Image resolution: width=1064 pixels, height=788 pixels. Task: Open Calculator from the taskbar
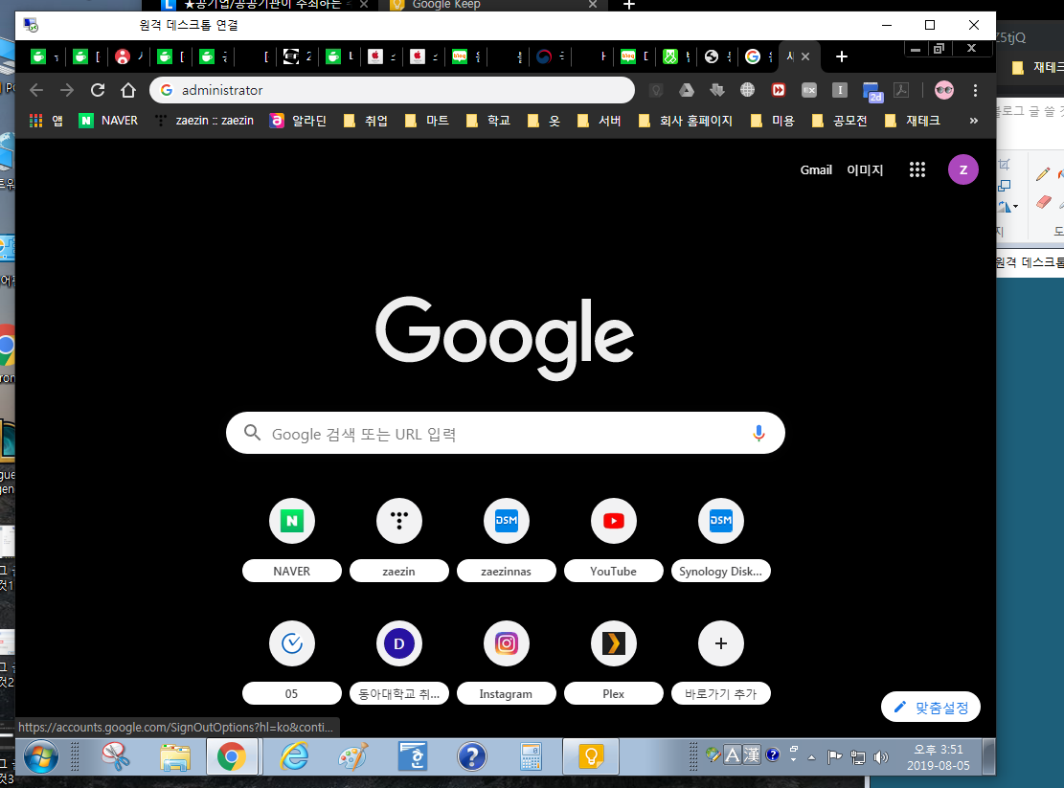530,756
